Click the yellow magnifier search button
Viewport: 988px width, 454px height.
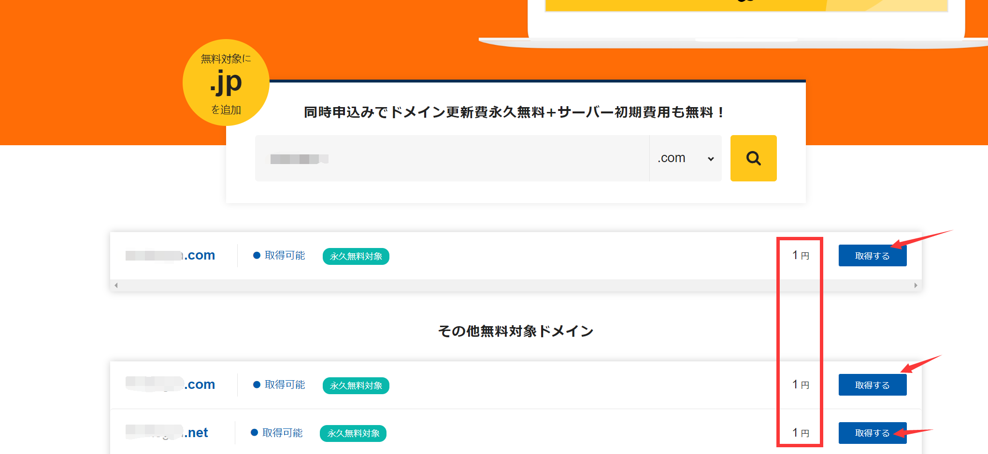(753, 158)
